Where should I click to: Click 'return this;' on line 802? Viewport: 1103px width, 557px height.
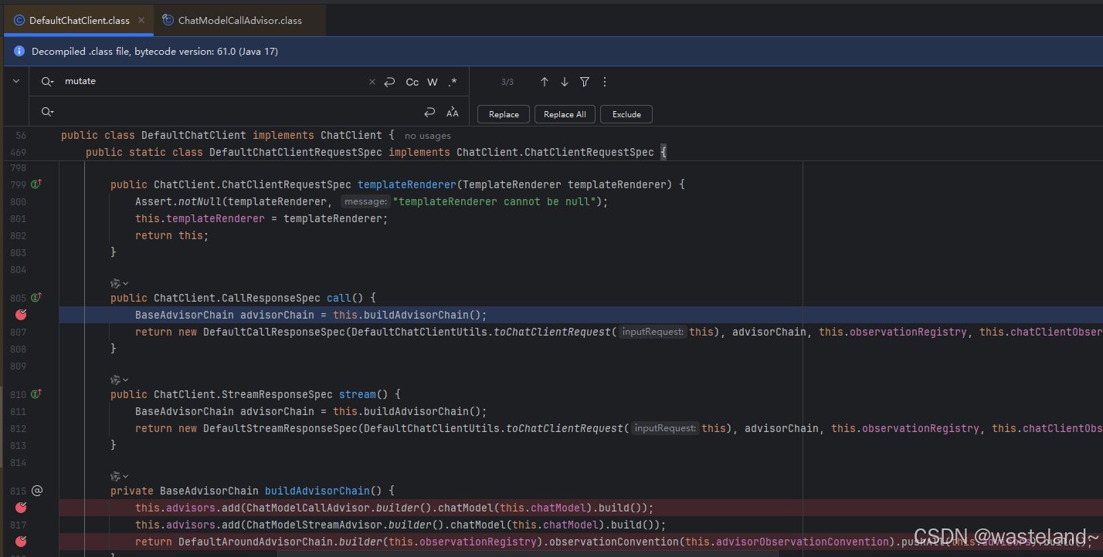pos(172,235)
